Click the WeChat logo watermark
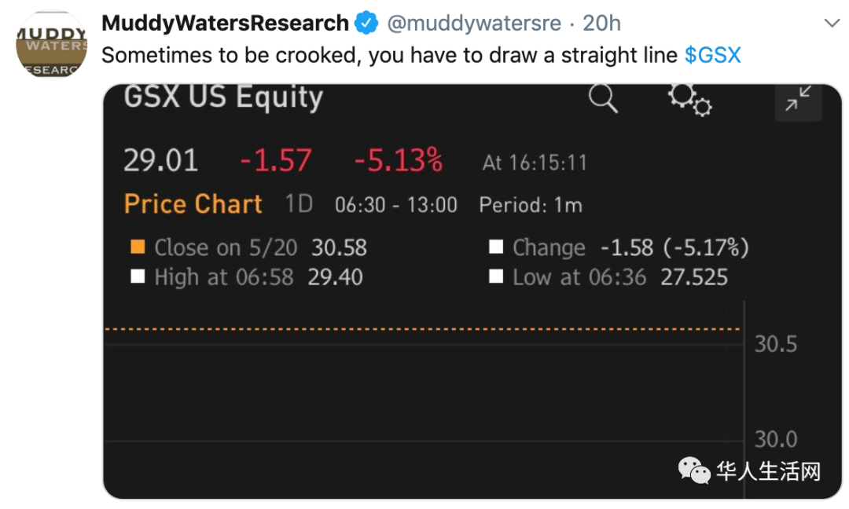The width and height of the screenshot is (849, 509). pyautogui.click(x=694, y=470)
